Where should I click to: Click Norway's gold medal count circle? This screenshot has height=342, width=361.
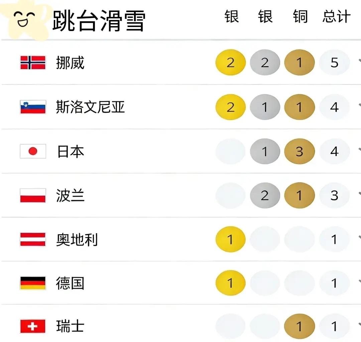(x=231, y=63)
